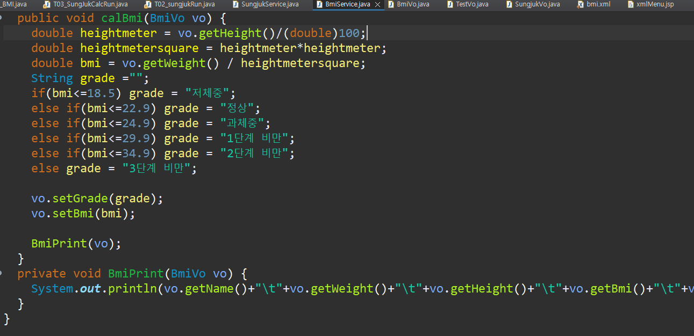The image size is (694, 336).
Task: Go to the SungjukVo.java tab
Action: point(537,4)
